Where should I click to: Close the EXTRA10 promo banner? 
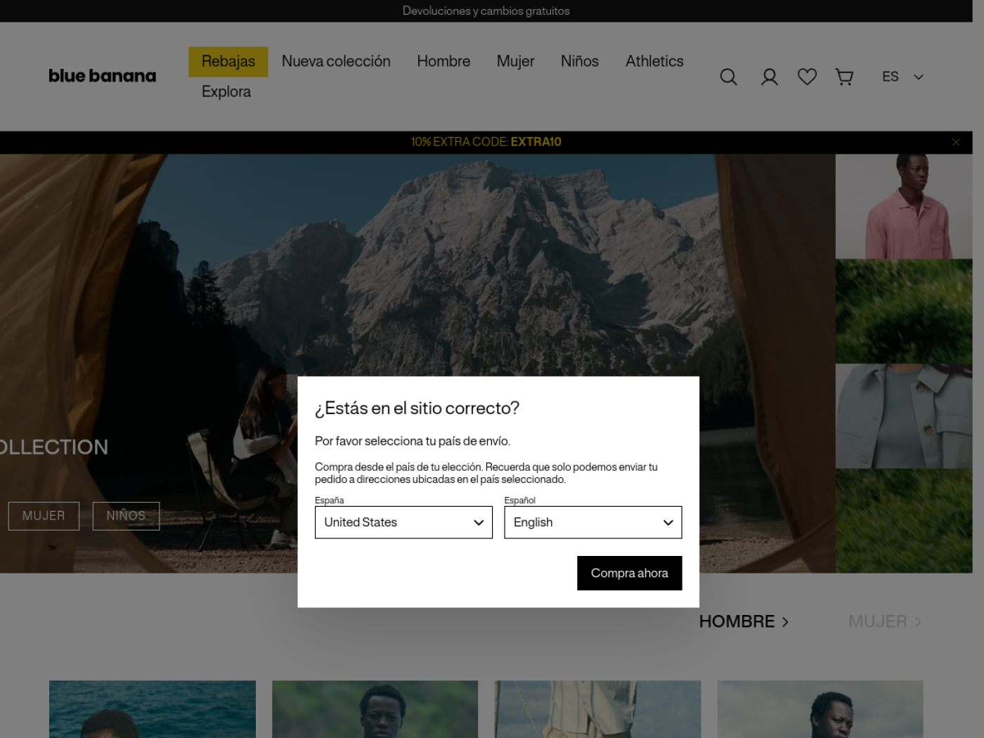[956, 142]
